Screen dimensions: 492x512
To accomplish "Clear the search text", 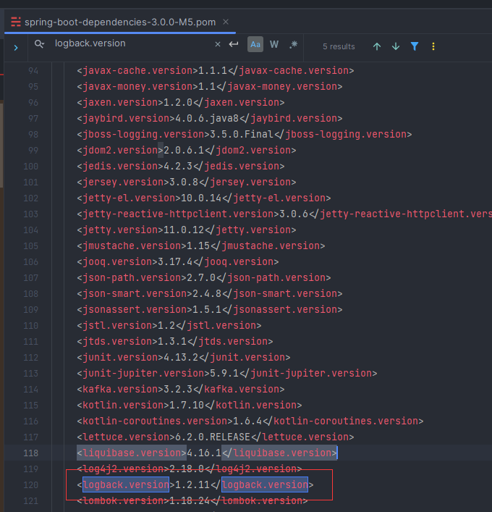I will click(x=218, y=44).
